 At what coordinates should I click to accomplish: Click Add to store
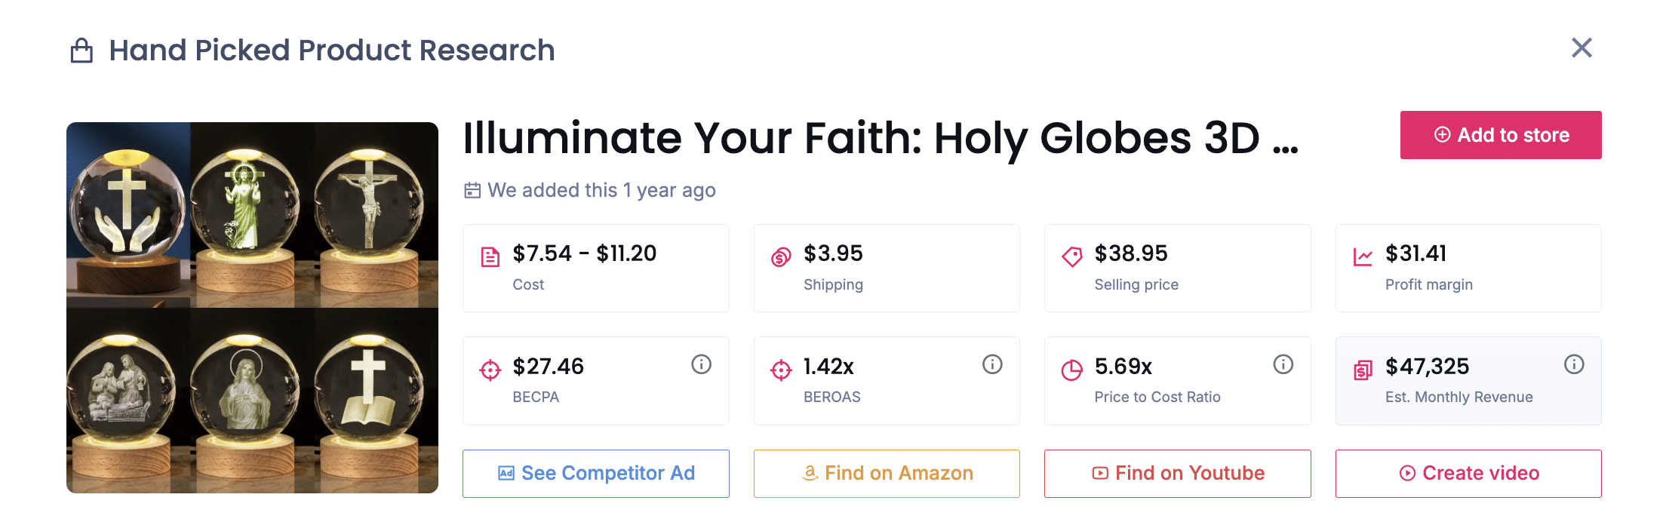[1500, 135]
